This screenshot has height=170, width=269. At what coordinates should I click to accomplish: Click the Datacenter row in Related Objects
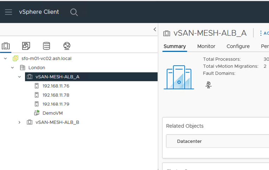click(217, 141)
